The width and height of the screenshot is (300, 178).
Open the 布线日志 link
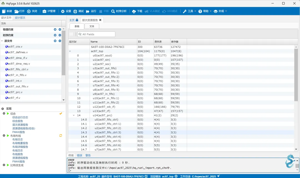pyautogui.click(x=17, y=150)
